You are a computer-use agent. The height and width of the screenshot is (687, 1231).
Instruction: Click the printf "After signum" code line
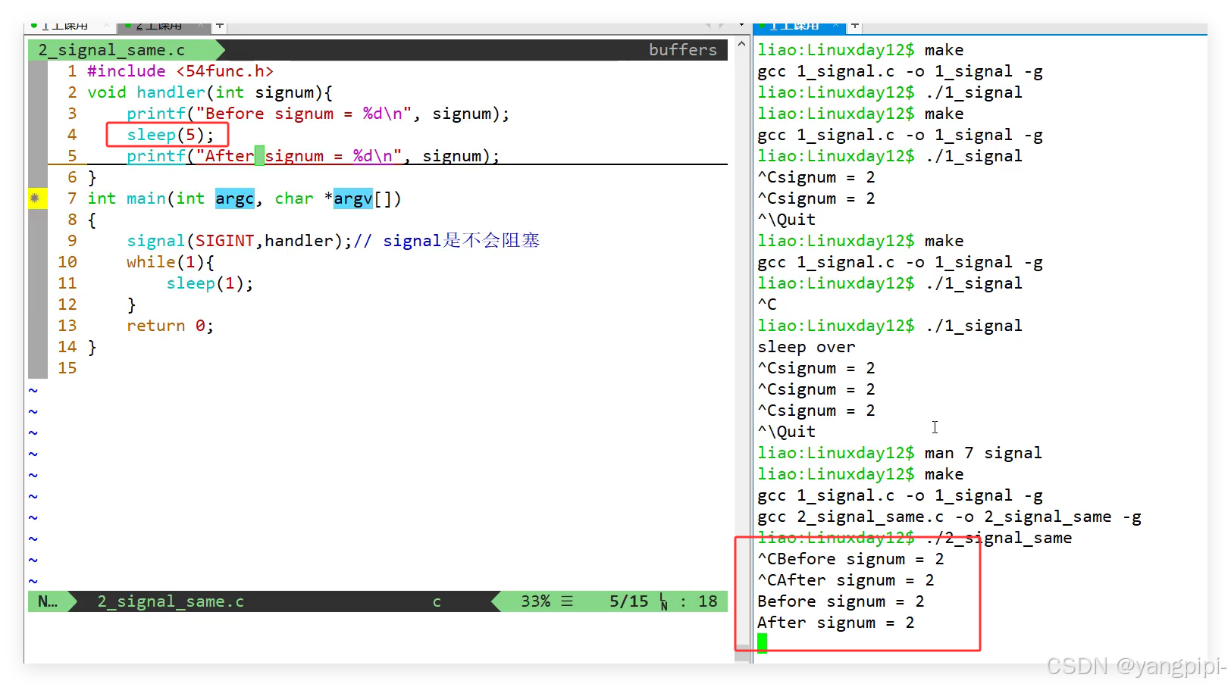tap(313, 156)
